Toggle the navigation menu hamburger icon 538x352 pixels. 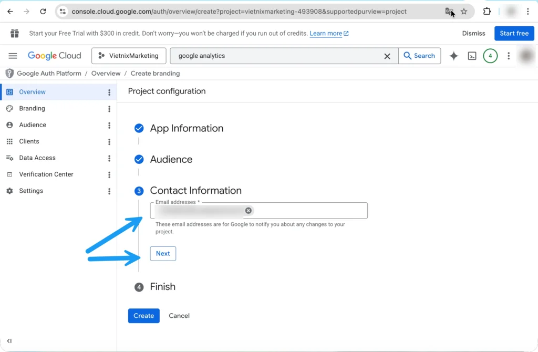point(13,56)
